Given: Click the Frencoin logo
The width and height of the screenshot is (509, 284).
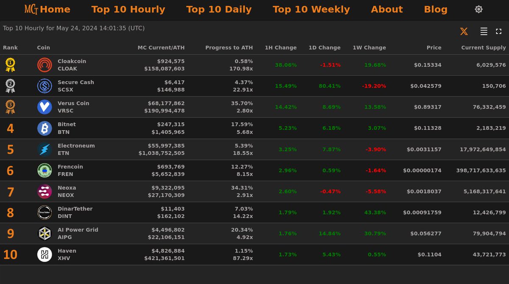Looking at the screenshot, I should (x=45, y=170).
